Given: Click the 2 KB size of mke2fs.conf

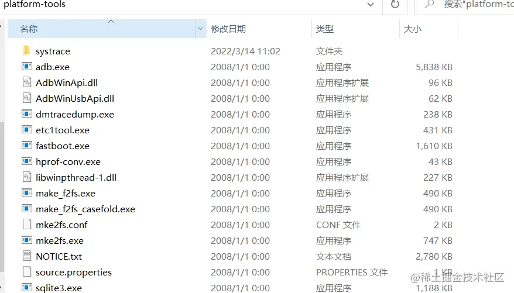Looking at the screenshot, I should (443, 225).
